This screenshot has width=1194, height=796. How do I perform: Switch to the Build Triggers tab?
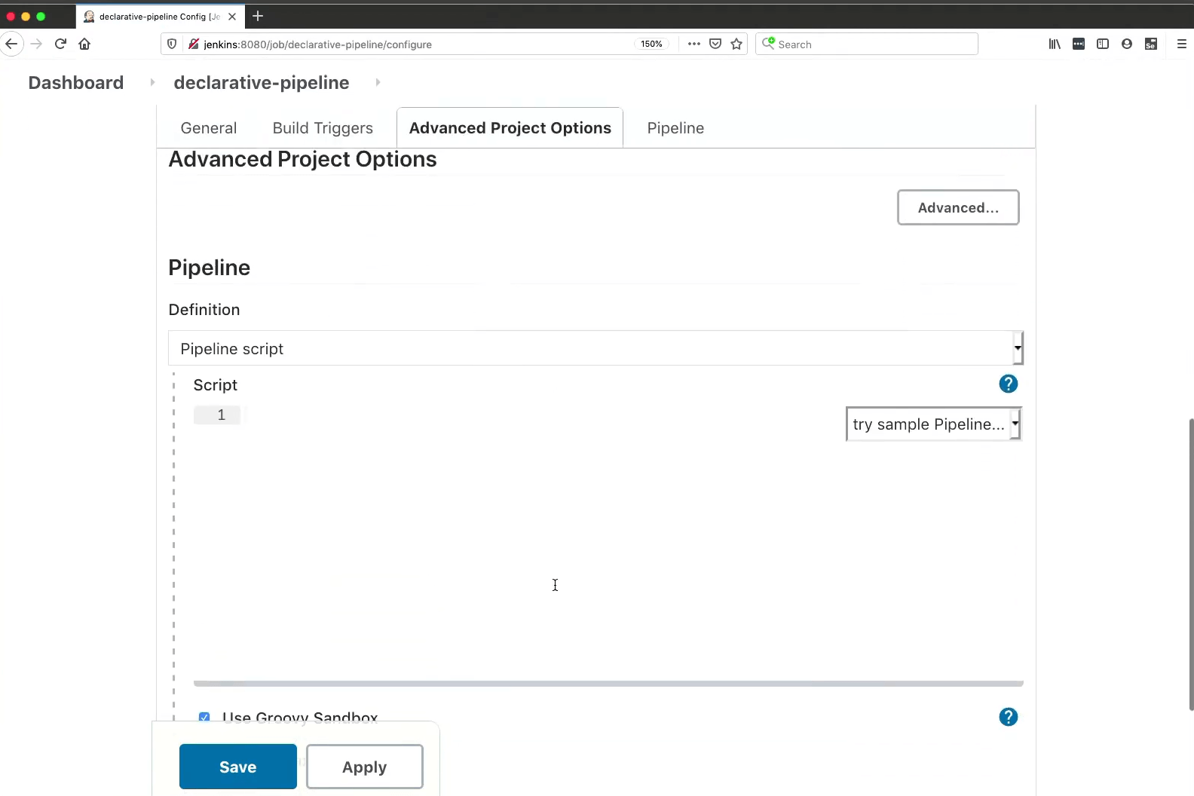323,128
